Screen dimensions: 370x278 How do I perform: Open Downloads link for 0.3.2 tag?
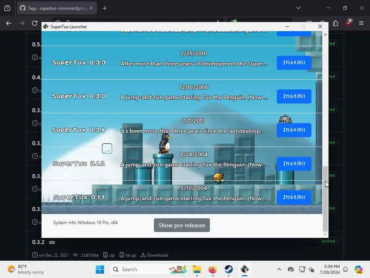click(155, 255)
